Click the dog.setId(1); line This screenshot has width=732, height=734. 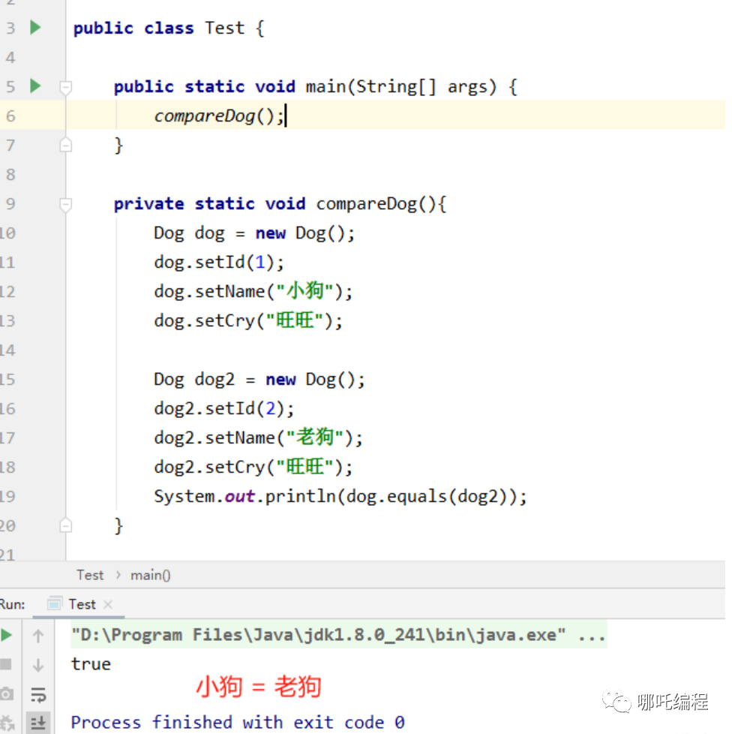[x=219, y=262]
